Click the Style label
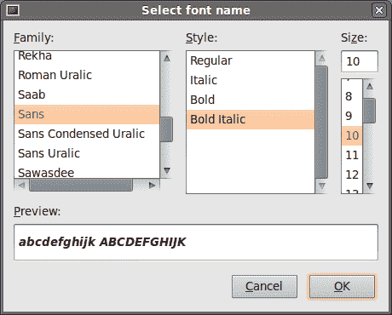 click(x=201, y=37)
